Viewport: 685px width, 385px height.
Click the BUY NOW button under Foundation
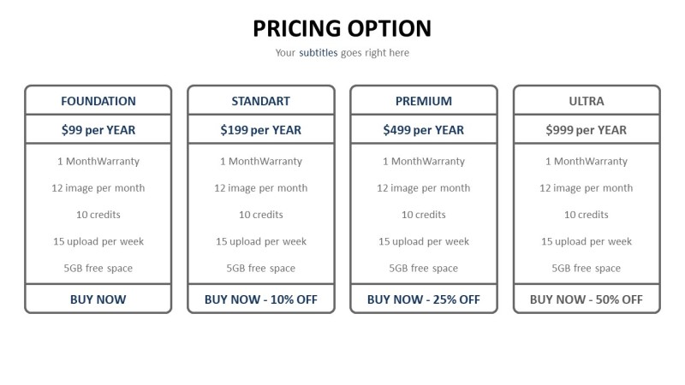pos(98,299)
